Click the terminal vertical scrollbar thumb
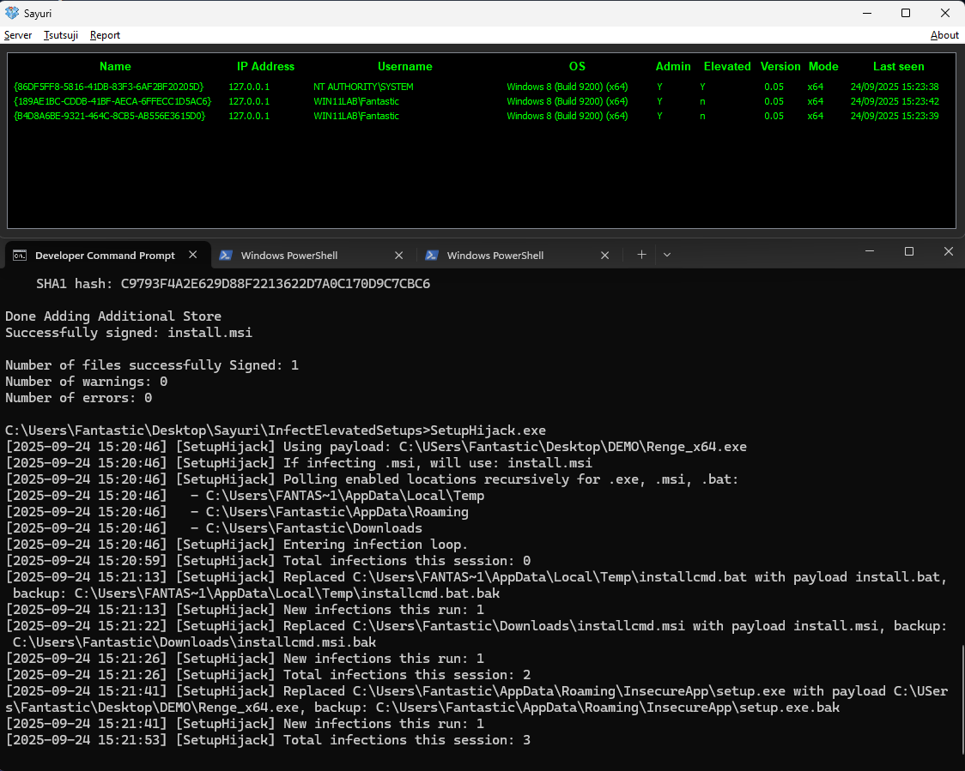965x771 pixels. (x=962, y=698)
